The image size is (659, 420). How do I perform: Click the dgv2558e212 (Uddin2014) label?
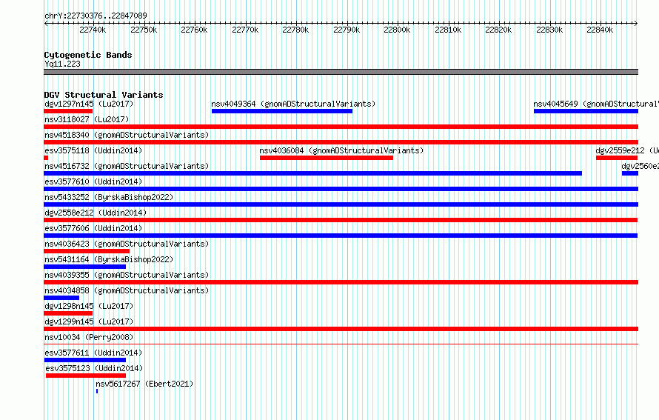click(x=96, y=213)
